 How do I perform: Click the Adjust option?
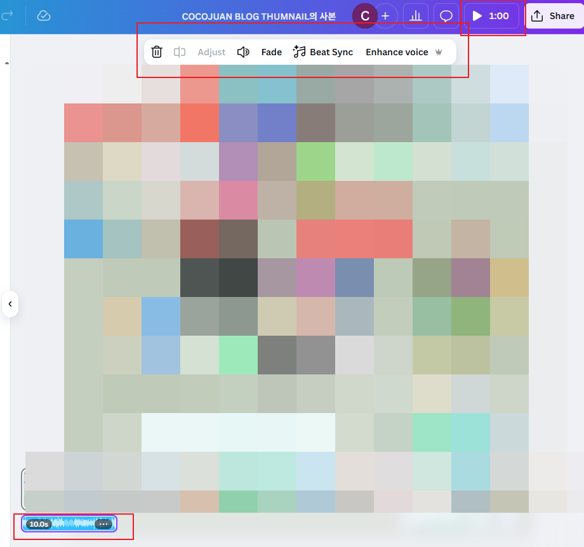click(x=211, y=52)
